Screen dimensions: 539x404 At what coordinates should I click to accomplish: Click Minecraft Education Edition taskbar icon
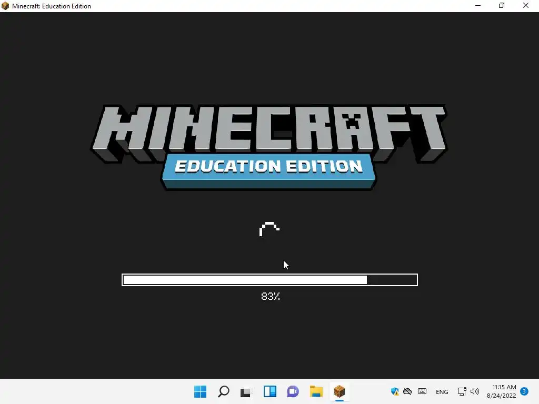point(340,391)
